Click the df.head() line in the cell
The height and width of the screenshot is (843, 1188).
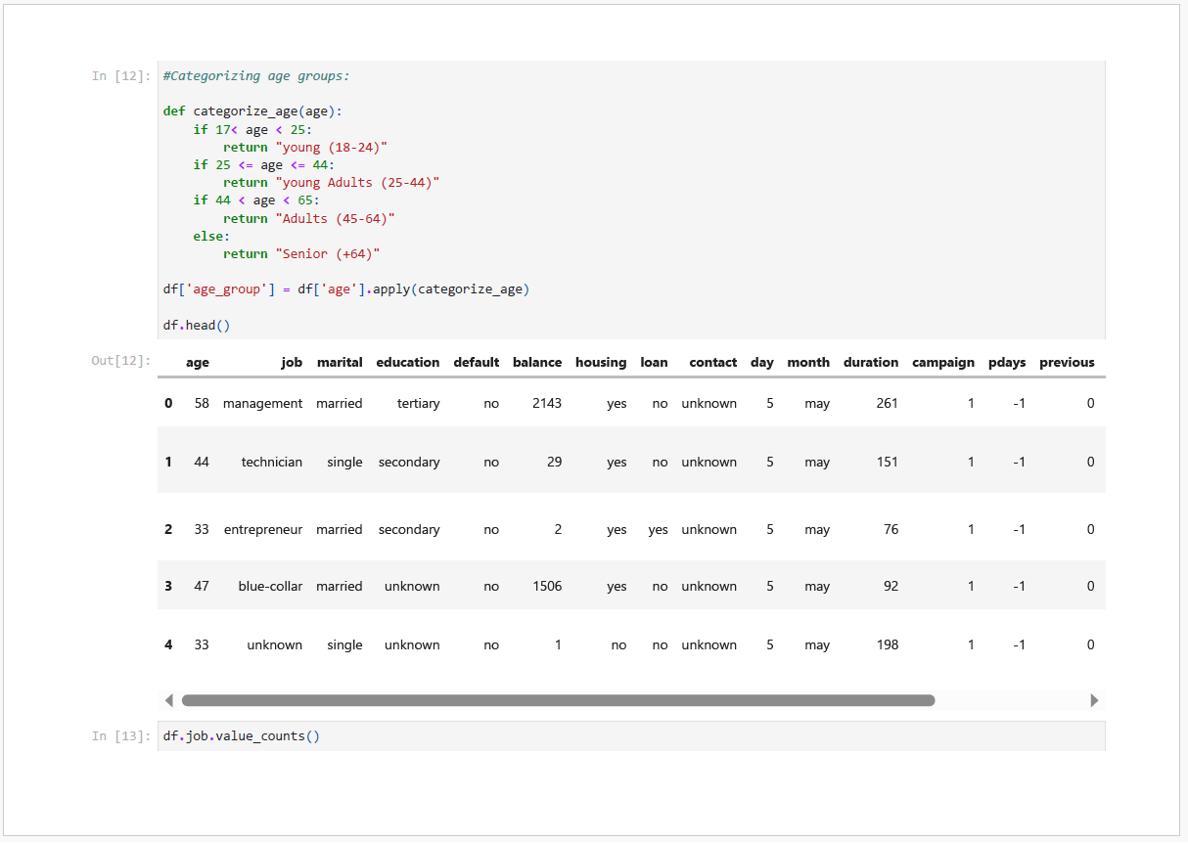coord(197,325)
